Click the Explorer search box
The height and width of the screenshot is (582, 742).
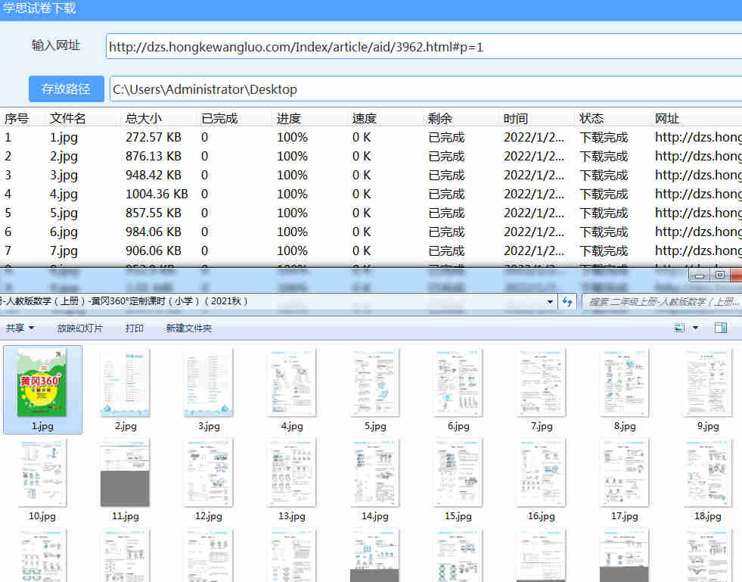663,302
